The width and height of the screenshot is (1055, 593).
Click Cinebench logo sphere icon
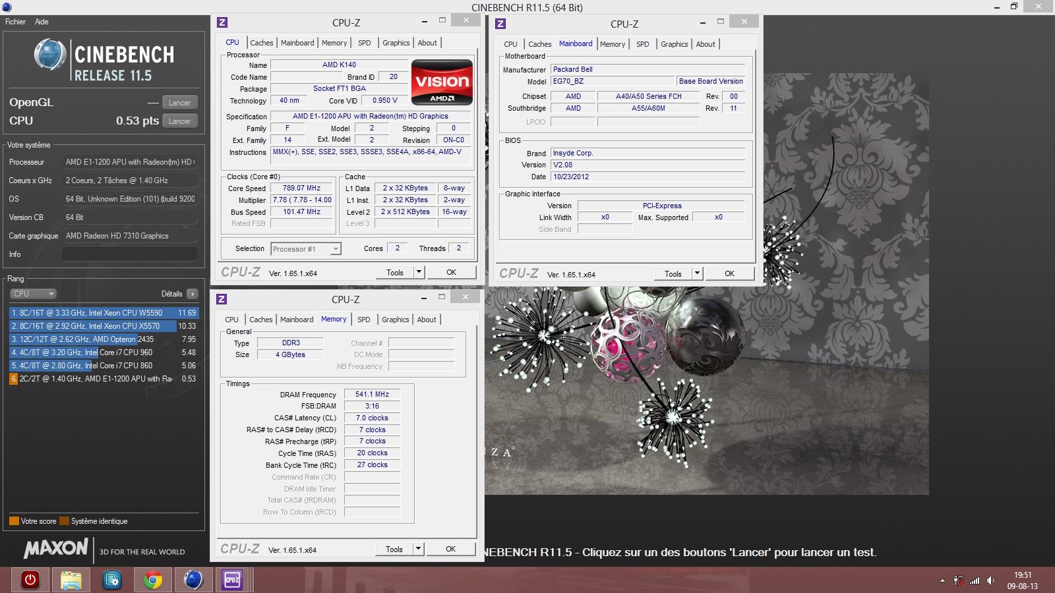pyautogui.click(x=49, y=55)
